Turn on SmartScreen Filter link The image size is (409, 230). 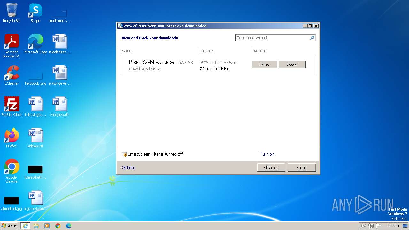[x=267, y=154]
